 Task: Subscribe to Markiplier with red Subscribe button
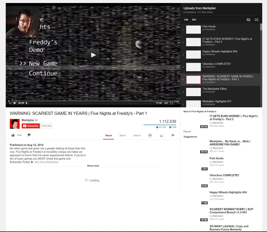[31, 126]
